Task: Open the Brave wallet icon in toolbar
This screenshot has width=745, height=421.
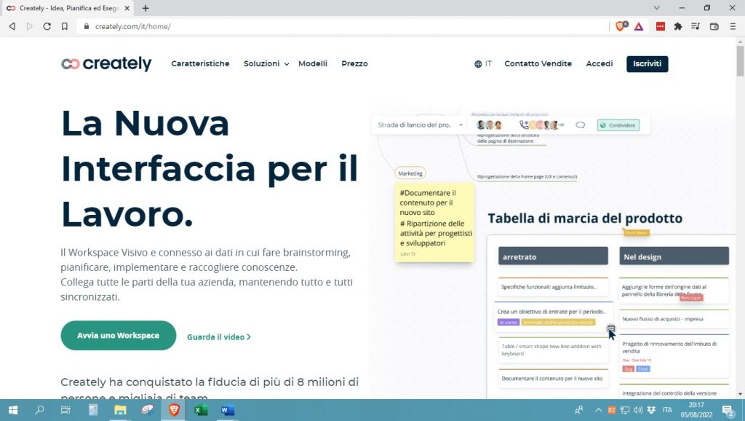Action: [714, 26]
